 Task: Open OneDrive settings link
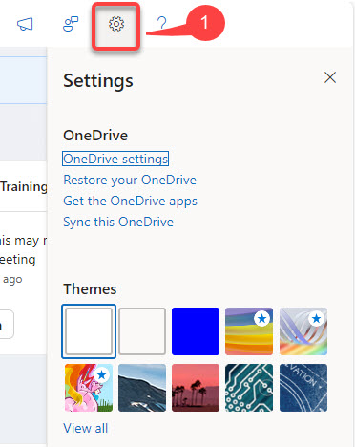115,159
